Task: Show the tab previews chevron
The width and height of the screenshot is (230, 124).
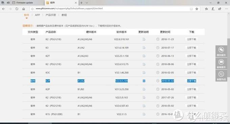Action: [87, 3]
